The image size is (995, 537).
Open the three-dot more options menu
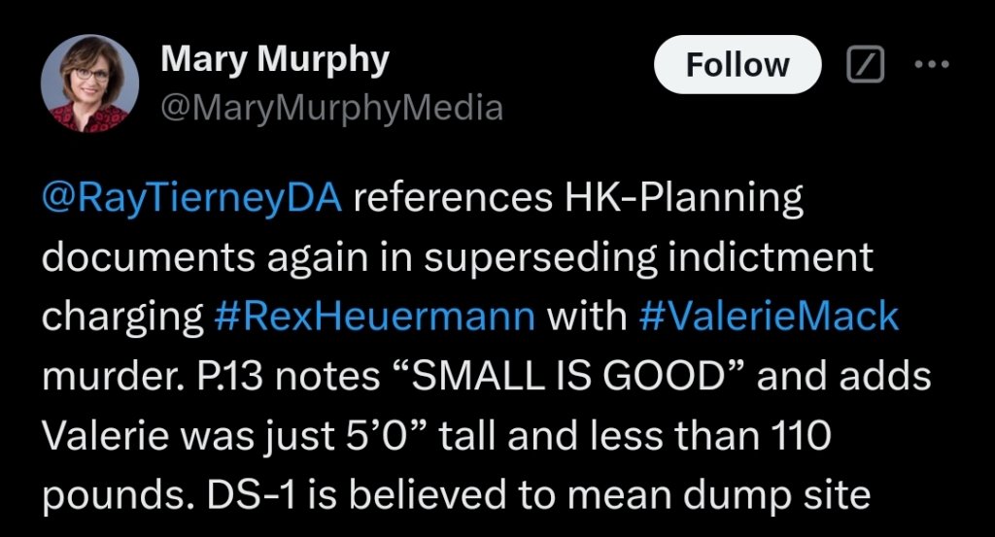[931, 65]
